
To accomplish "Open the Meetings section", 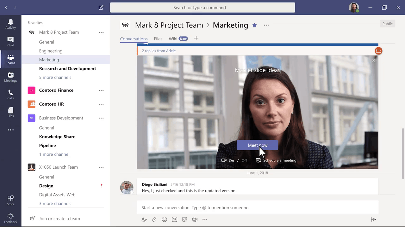I will [10, 77].
